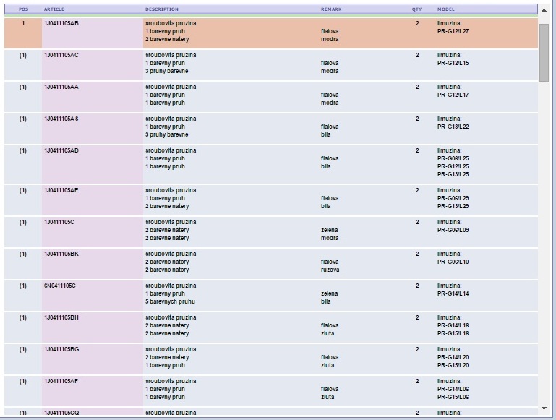Screen dimensions: 556x420
Task: Select article number 1J0411105AC
Action: pyautogui.click(x=61, y=55)
